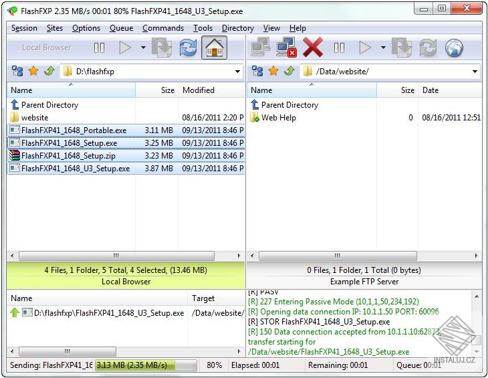The image size is (488, 378).
Task: Sort local files by Name column
Action: (72, 90)
